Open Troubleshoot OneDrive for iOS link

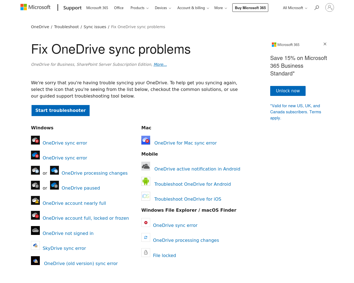[188, 199]
